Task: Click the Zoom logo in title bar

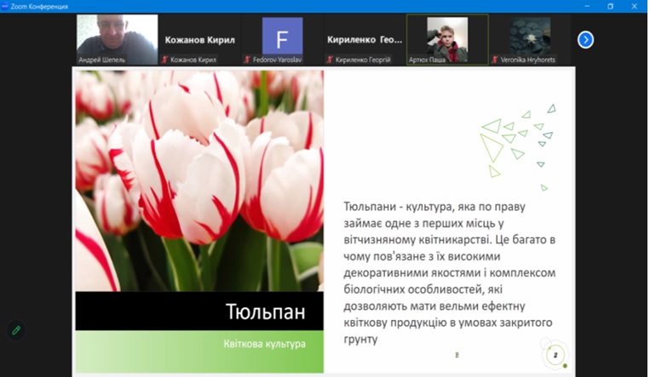Action: (x=5, y=6)
